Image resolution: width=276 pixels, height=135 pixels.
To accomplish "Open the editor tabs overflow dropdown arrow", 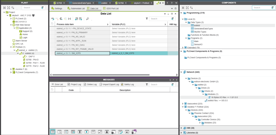I will point(176,3).
